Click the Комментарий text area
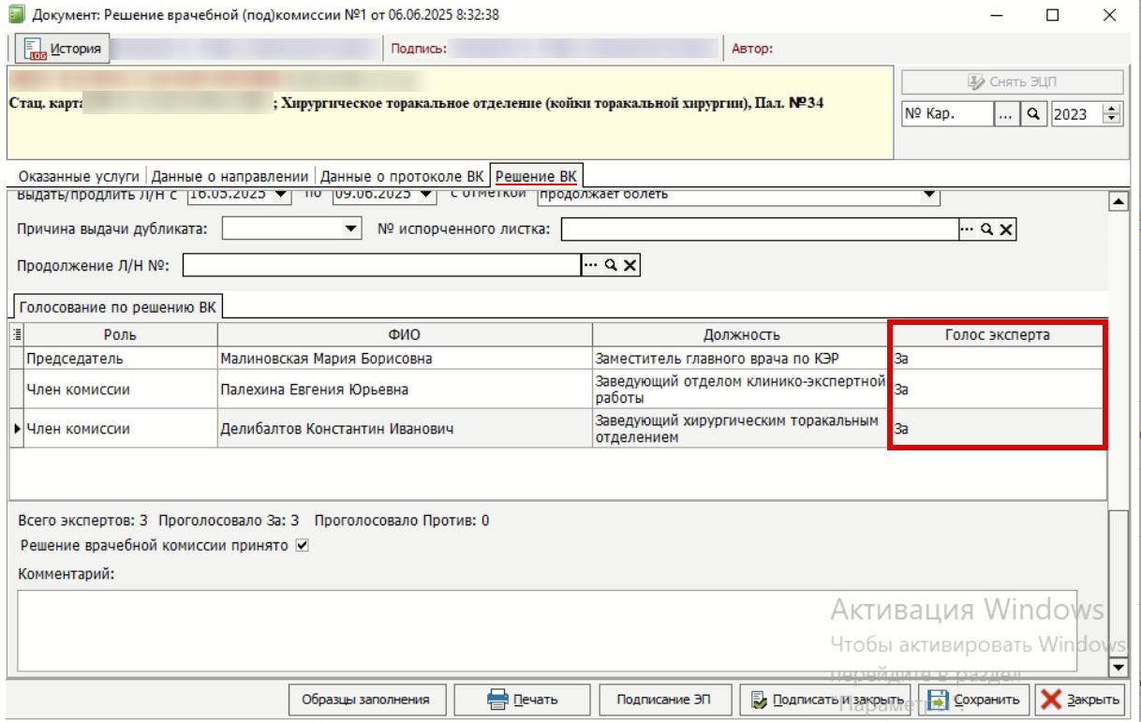Image resolution: width=1141 pixels, height=722 pixels. 547,630
